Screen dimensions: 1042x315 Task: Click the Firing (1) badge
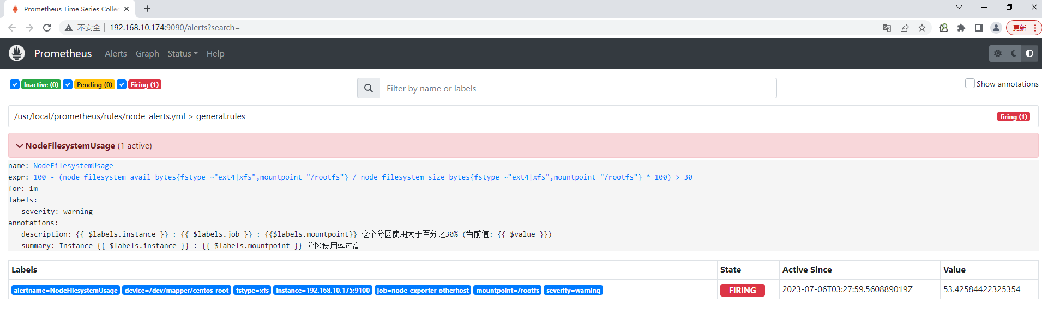tap(144, 84)
